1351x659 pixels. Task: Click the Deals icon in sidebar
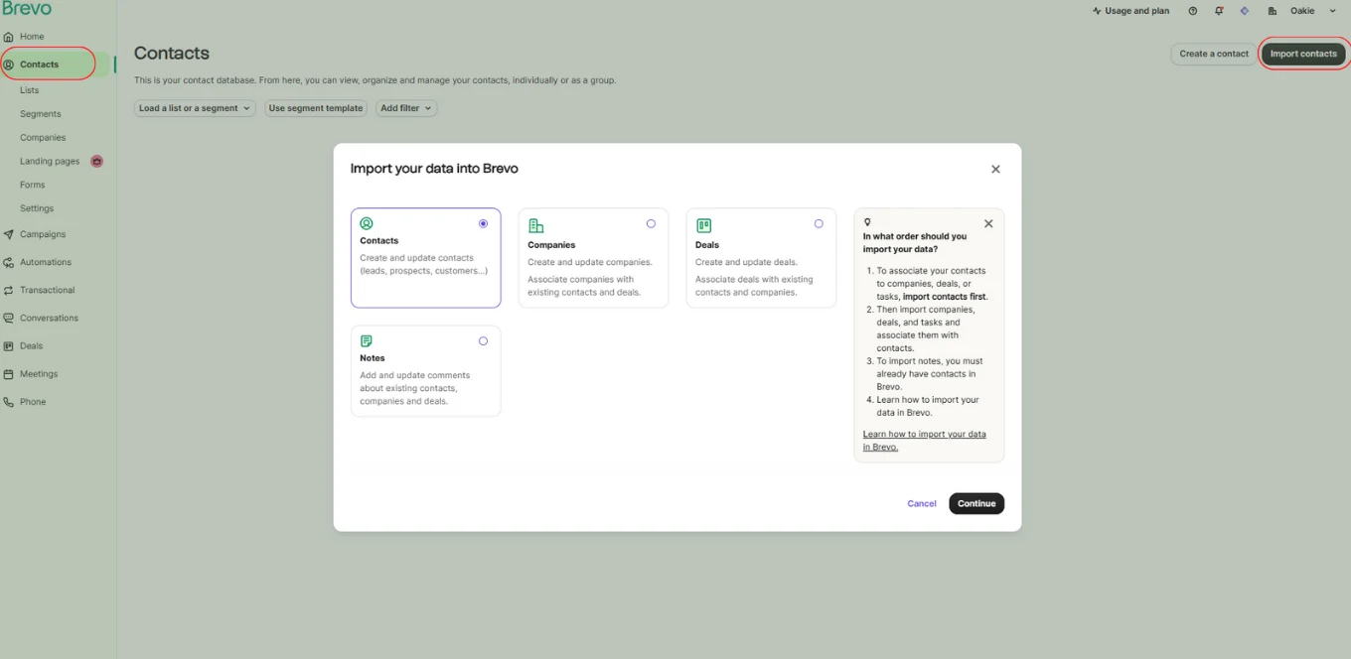pos(9,346)
